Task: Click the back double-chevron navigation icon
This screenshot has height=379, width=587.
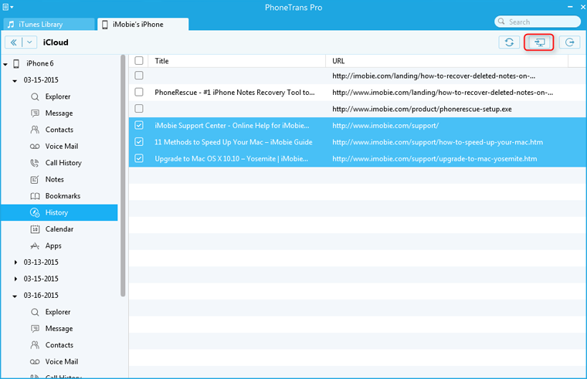Action: point(13,42)
